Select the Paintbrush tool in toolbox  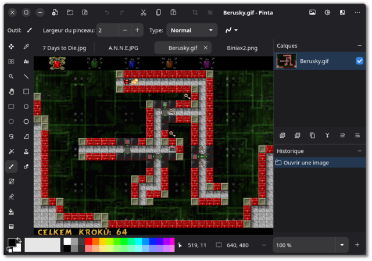pos(11,167)
